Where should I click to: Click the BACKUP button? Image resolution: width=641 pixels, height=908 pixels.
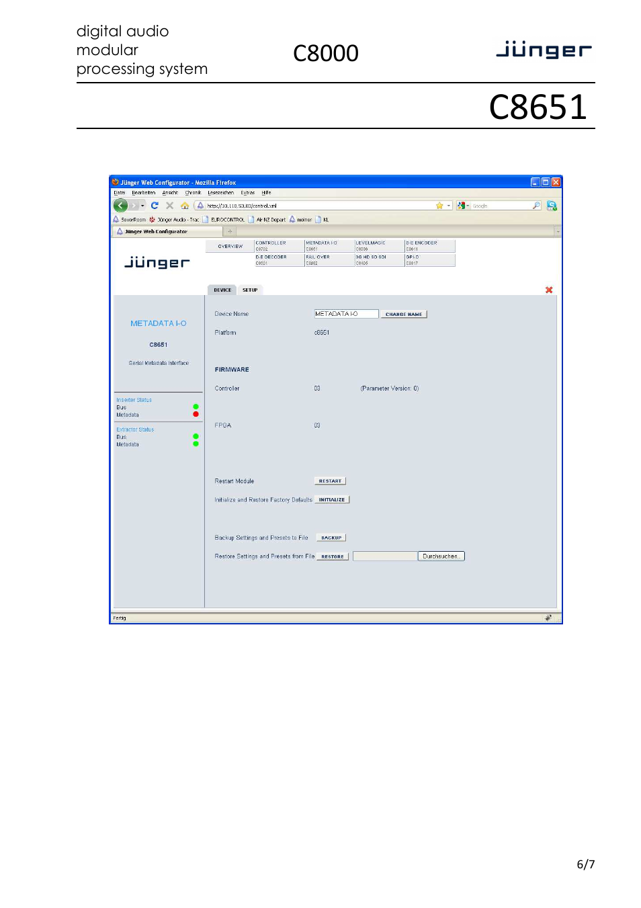point(331,538)
